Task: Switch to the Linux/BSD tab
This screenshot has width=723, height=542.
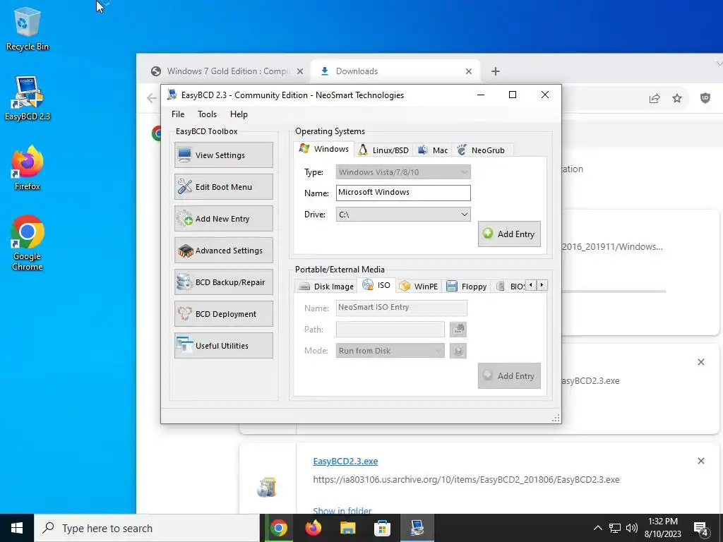Action: coord(383,150)
